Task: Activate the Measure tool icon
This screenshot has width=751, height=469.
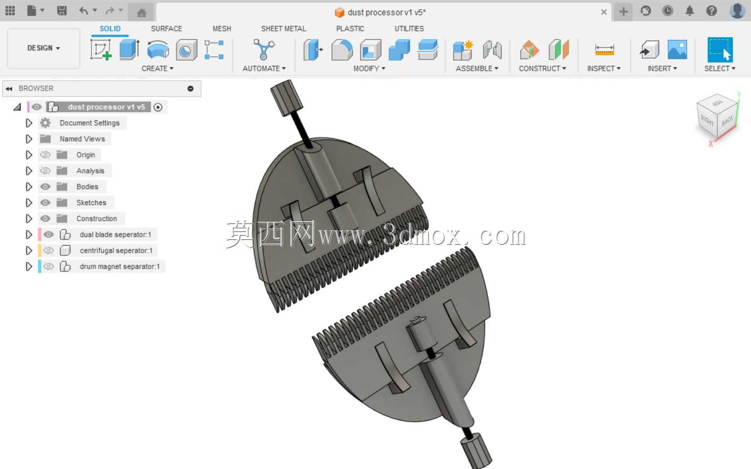Action: pos(604,50)
